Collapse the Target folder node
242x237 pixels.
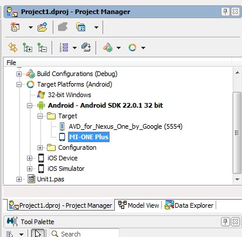point(40,116)
